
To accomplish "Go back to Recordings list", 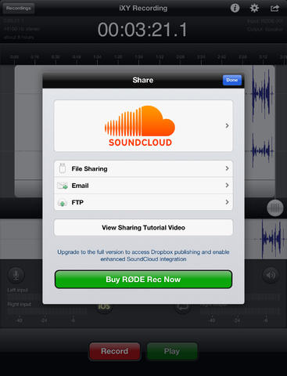I will (19, 8).
